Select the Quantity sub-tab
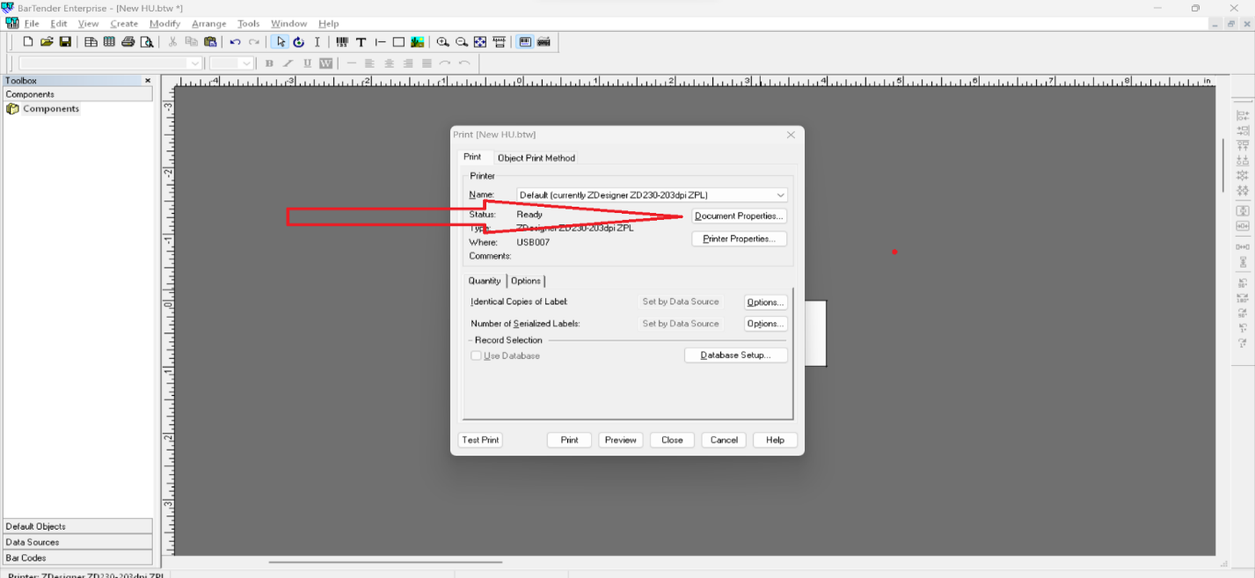 point(485,281)
